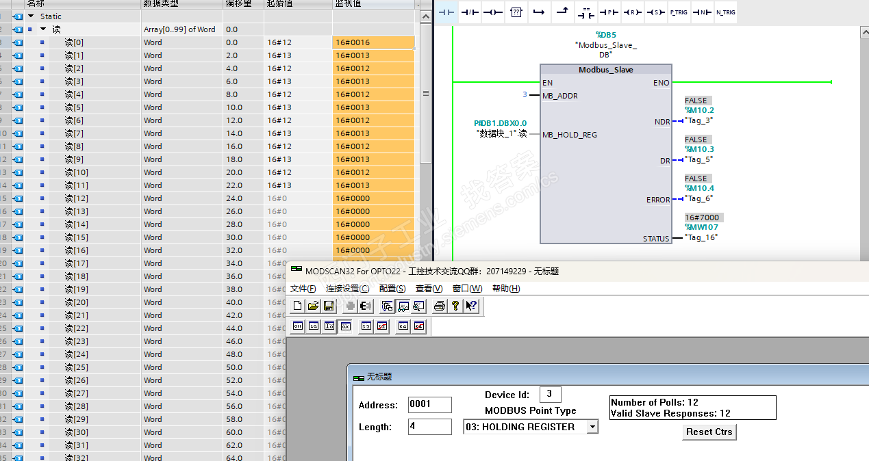Select the 读[5] row name
Viewport: 869px width, 461px height.
[x=74, y=107]
